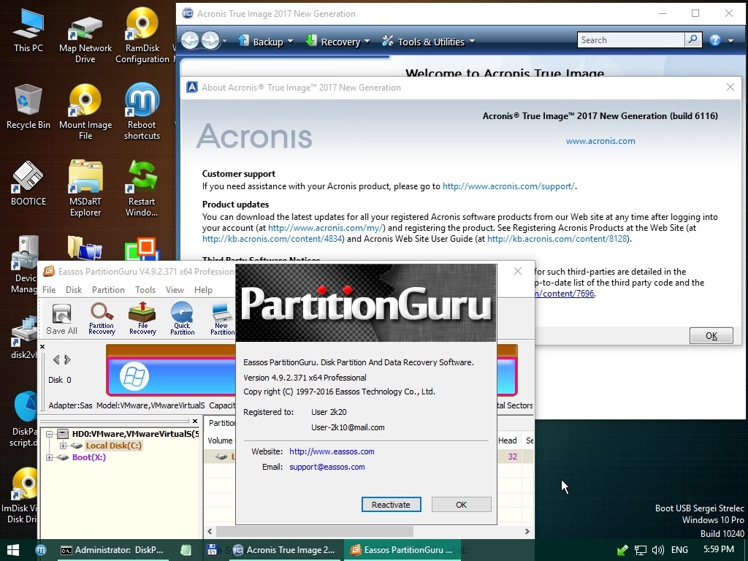Open help menu dropdown arrow
The width and height of the screenshot is (748, 561).
(730, 41)
